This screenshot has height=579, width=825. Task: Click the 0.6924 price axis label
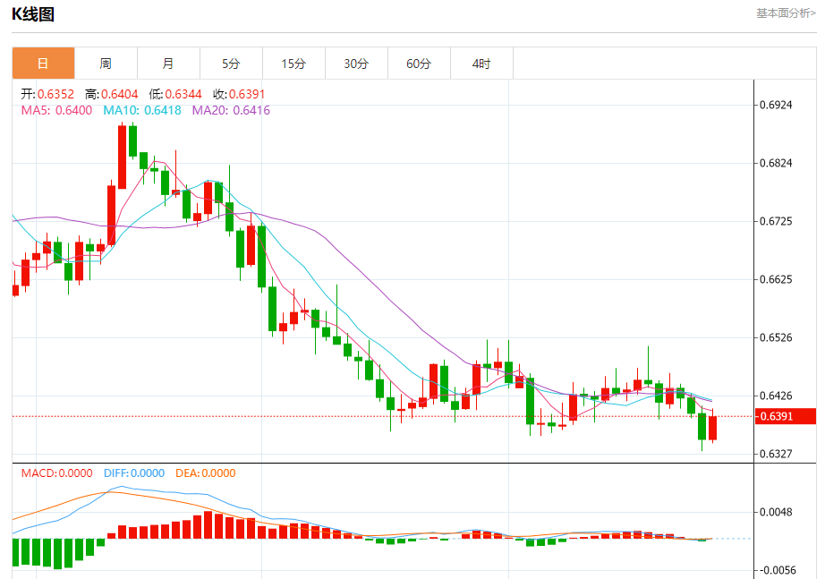coord(776,105)
